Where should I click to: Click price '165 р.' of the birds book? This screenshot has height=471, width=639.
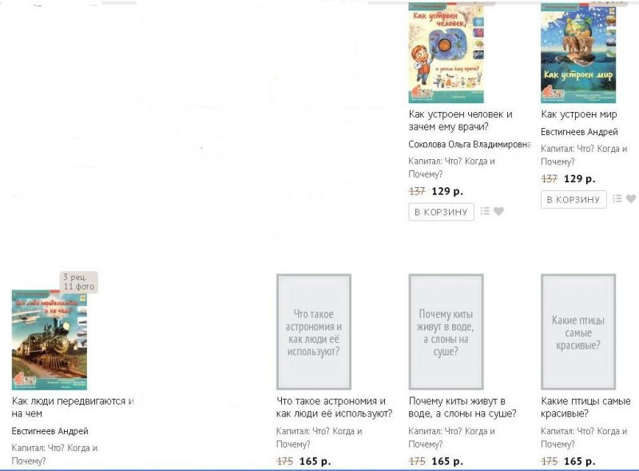580,461
